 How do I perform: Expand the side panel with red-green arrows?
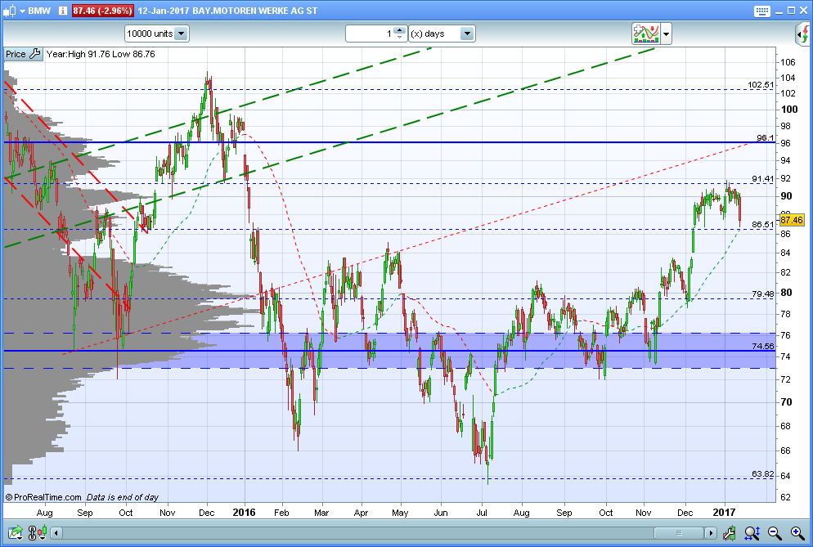[x=804, y=34]
